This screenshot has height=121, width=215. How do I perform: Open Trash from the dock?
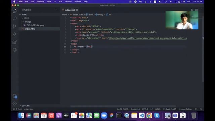click(x=193, y=116)
